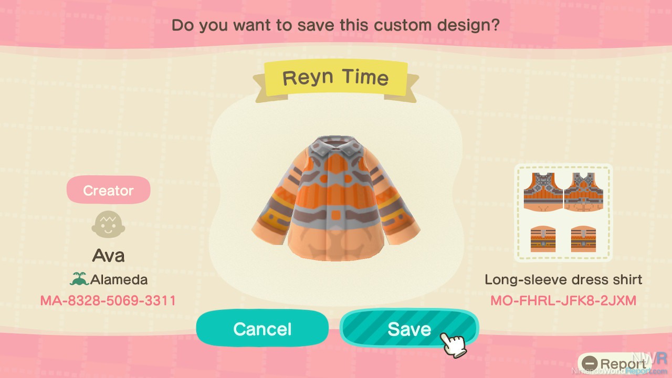Select the creator name Ava
Screen dimensions: 672x378
pos(108,256)
